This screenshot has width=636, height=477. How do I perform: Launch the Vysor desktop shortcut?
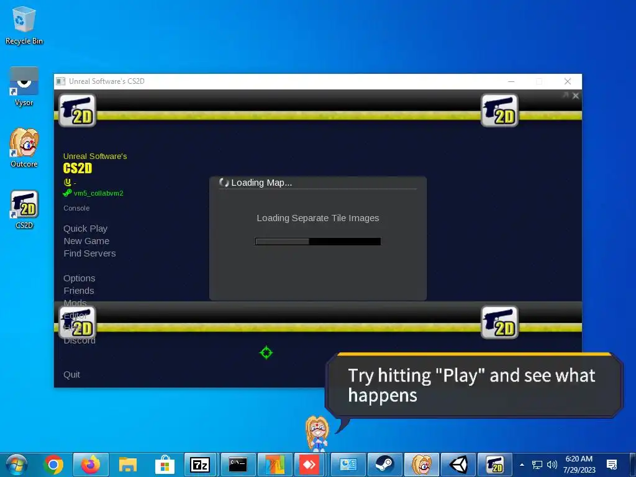(x=24, y=87)
